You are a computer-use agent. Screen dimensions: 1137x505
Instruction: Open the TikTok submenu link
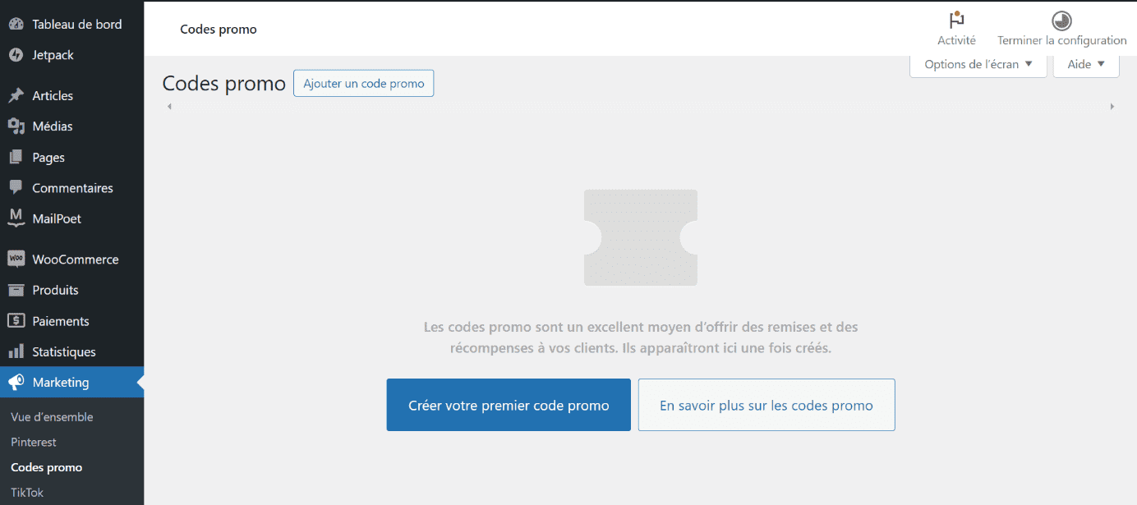27,493
